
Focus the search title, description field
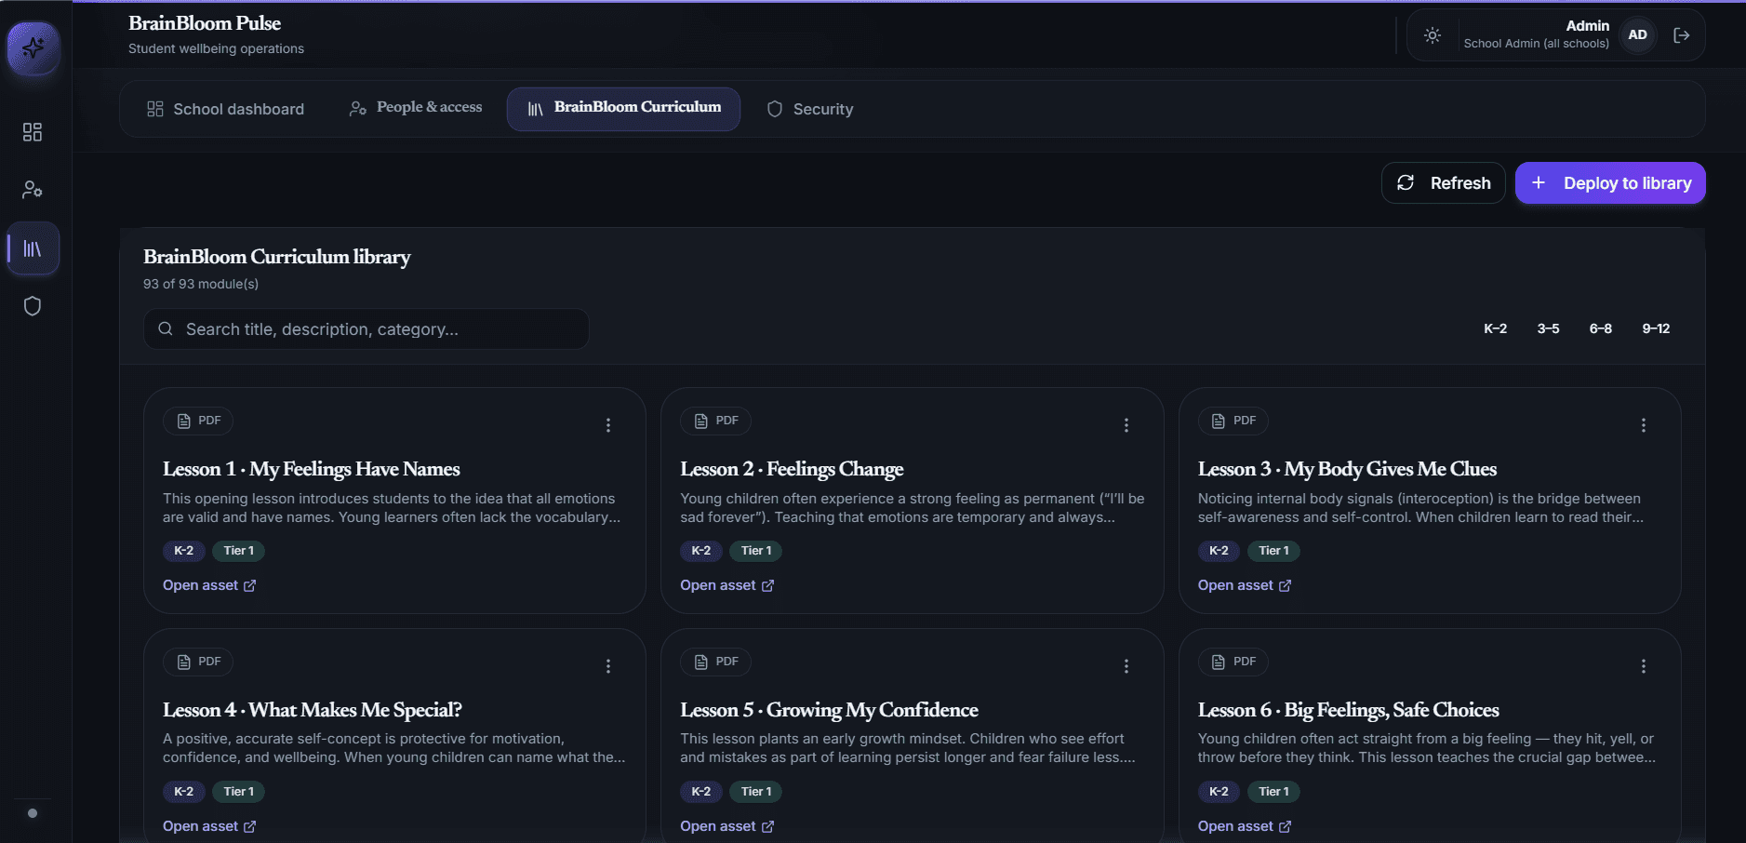367,329
